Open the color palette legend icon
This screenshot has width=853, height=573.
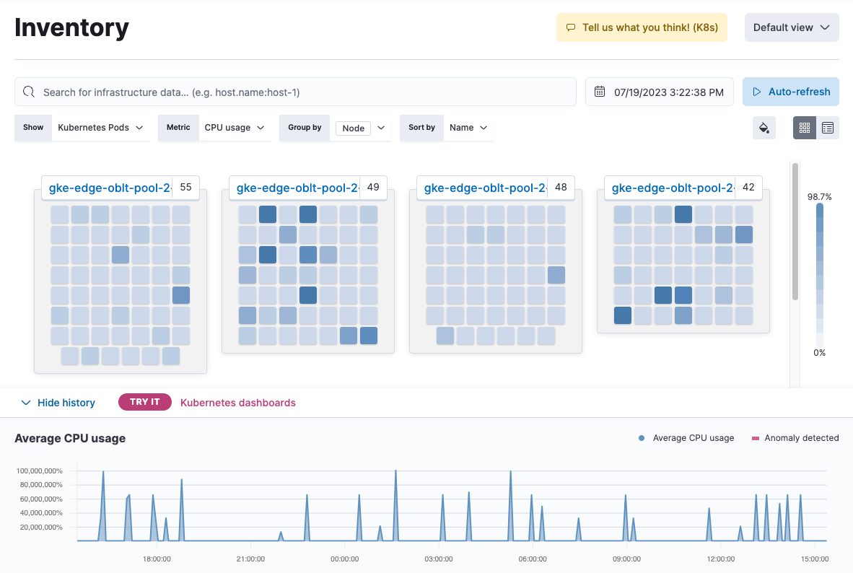(764, 128)
